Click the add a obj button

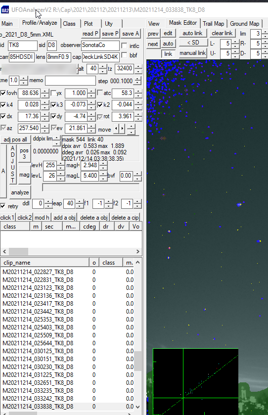65,217
